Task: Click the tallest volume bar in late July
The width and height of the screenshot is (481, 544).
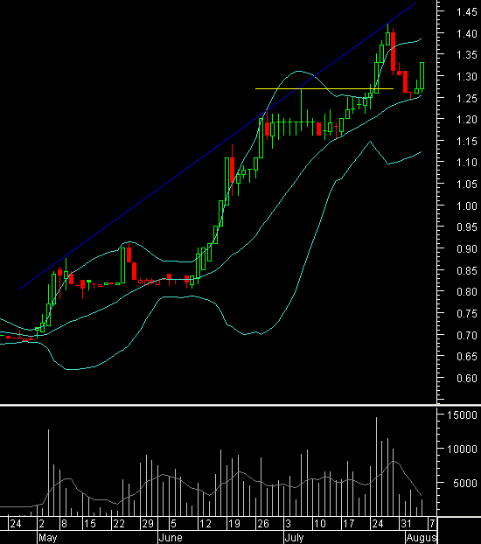Action: coord(376,466)
